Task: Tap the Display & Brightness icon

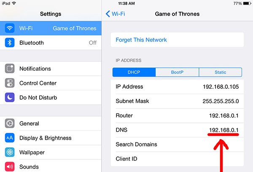Action: [x=10, y=138]
